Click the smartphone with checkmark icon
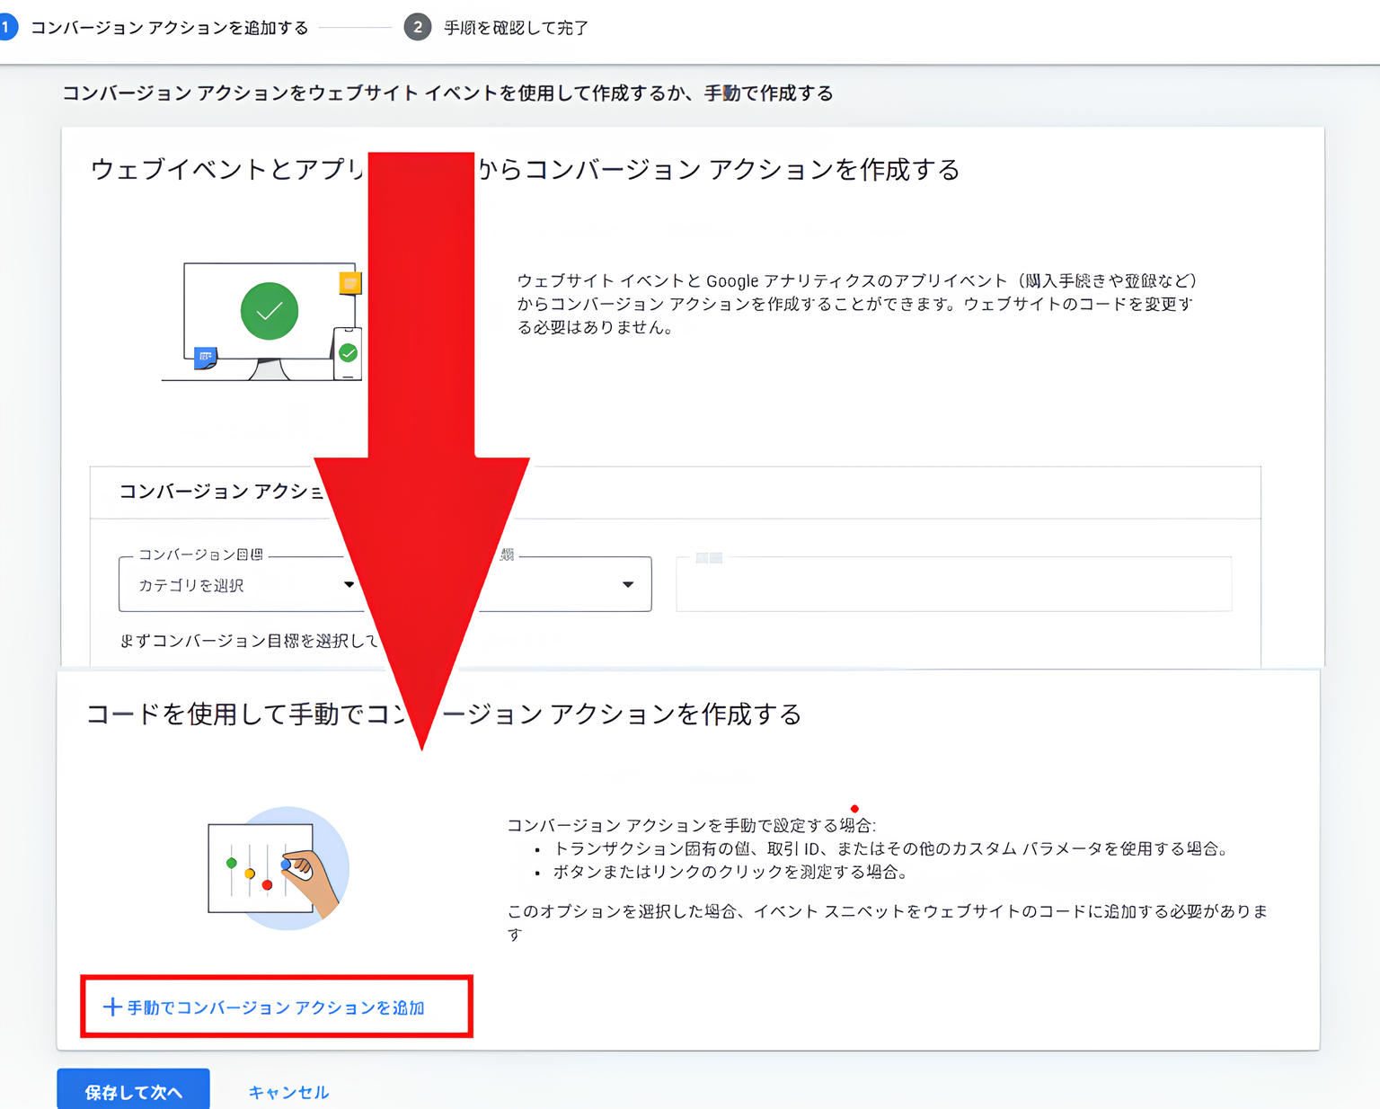Viewport: 1380px width, 1109px height. click(x=346, y=355)
